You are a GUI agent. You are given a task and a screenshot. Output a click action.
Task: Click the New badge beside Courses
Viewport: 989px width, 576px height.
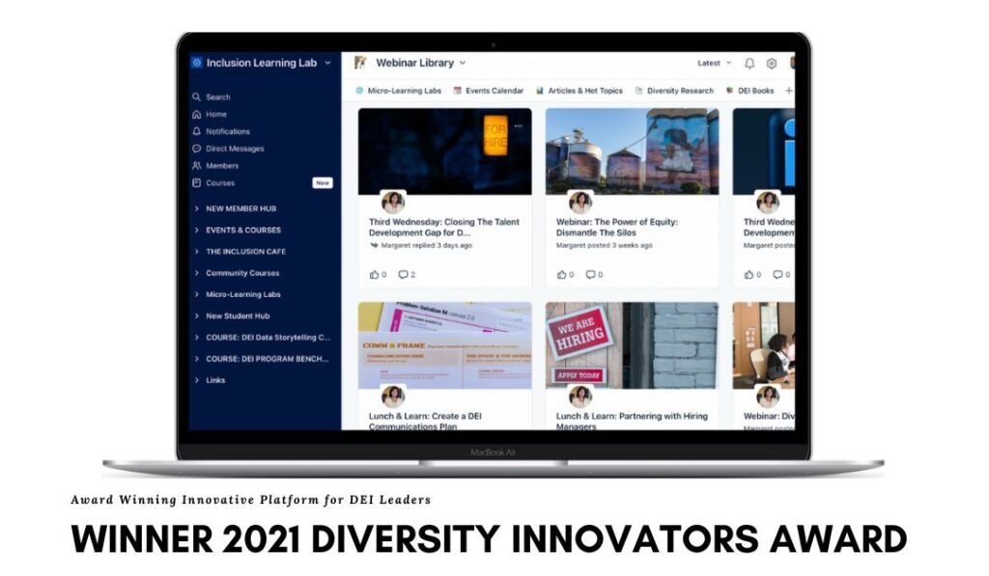click(321, 182)
